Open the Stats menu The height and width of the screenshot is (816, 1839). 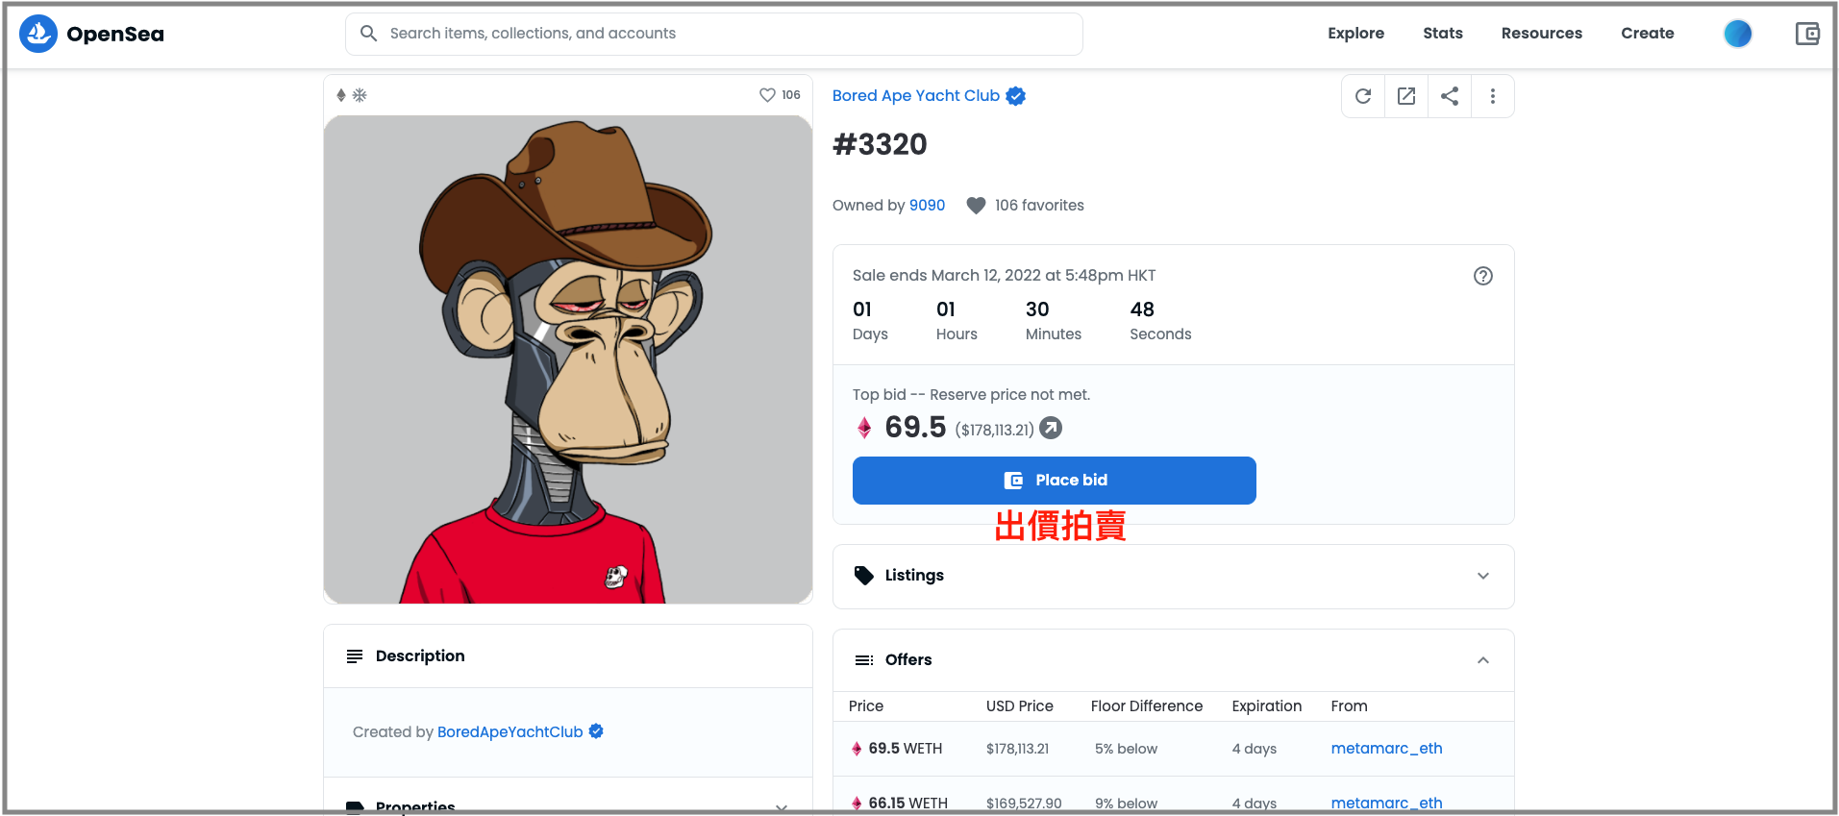tap(1443, 34)
